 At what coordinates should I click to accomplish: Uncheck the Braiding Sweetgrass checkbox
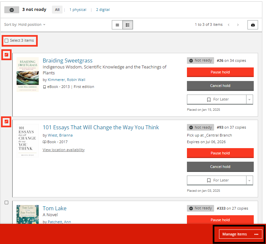click(x=6, y=55)
